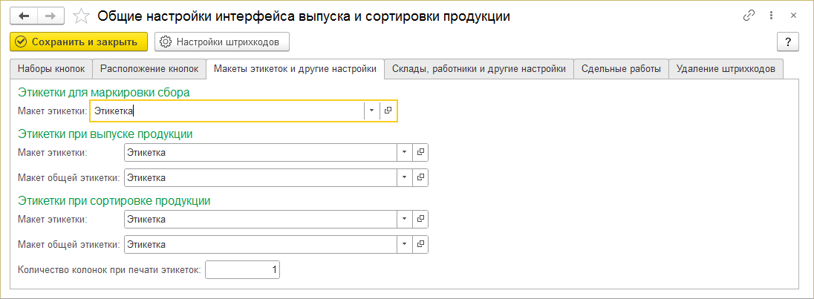Switch to Расположение кнопок tab
814x299 pixels.
tap(149, 69)
